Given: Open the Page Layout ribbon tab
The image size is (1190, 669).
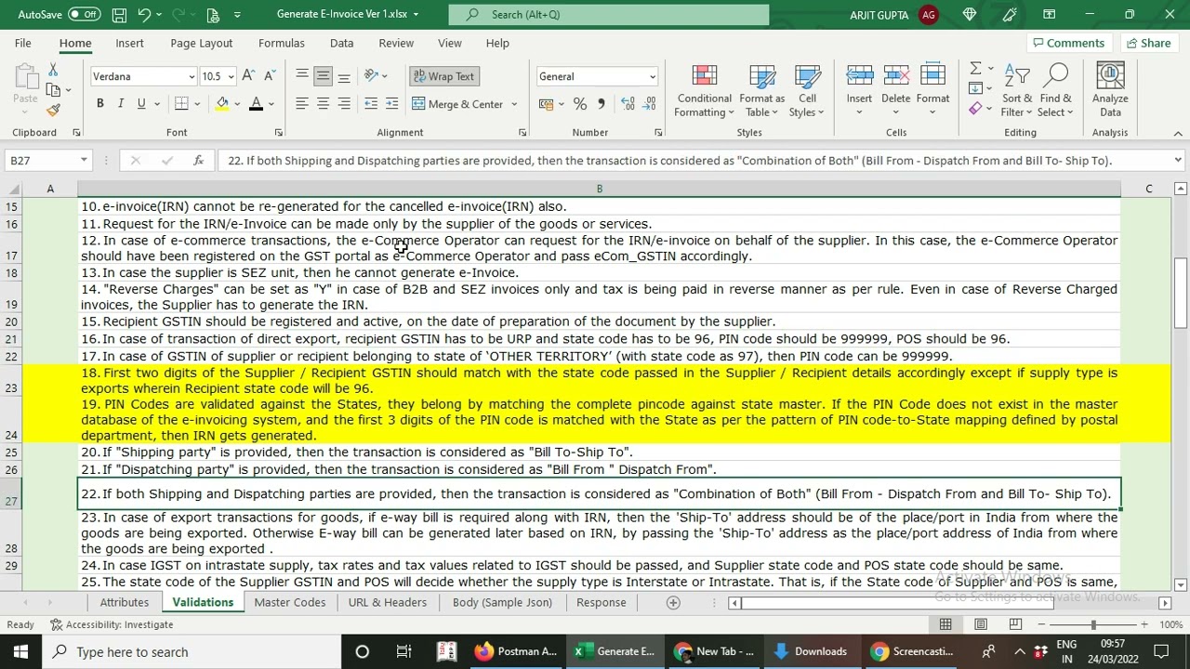Looking at the screenshot, I should 201,43.
